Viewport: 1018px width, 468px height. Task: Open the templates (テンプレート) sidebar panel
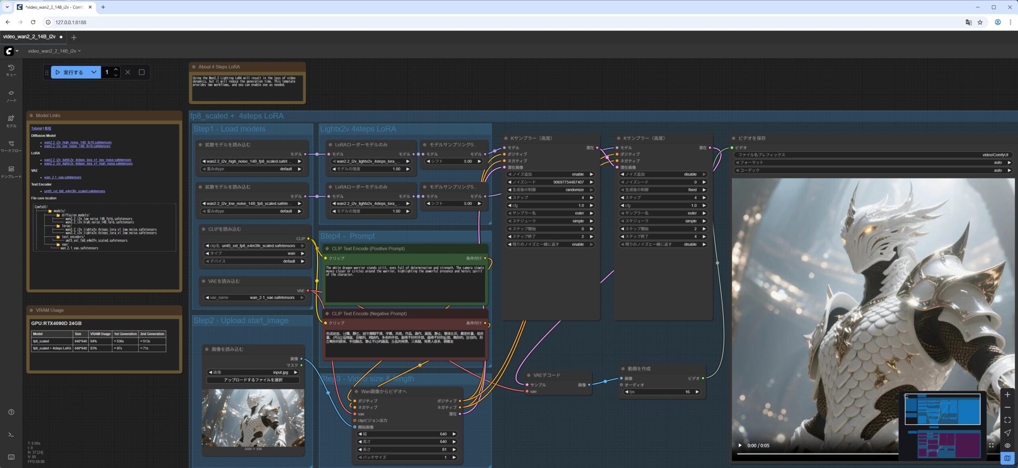11,172
